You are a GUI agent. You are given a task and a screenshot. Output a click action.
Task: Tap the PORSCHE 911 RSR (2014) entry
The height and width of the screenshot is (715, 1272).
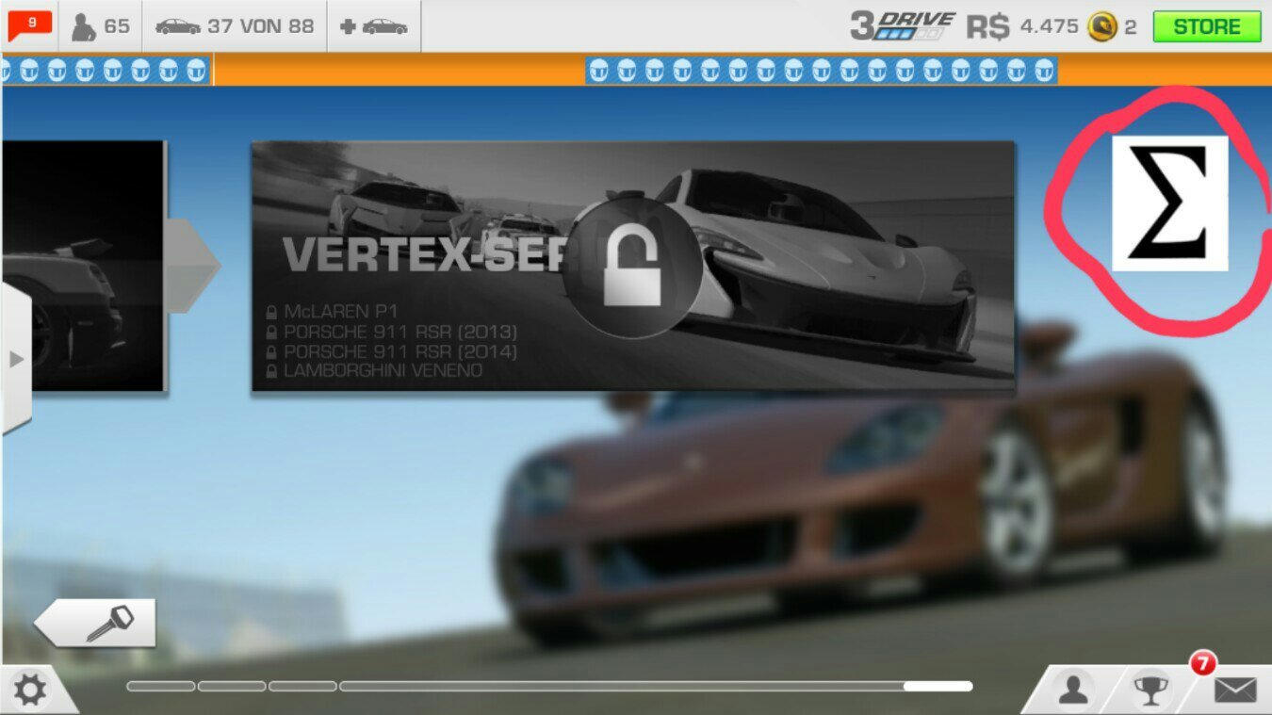[392, 351]
